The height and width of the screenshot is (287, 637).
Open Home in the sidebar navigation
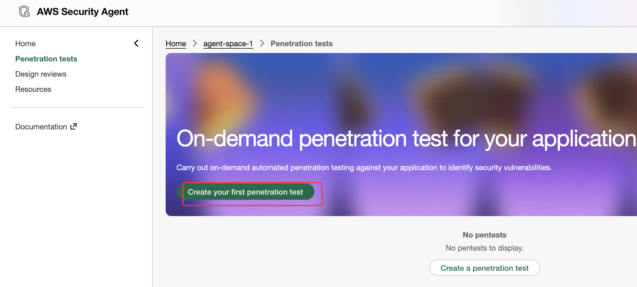25,43
